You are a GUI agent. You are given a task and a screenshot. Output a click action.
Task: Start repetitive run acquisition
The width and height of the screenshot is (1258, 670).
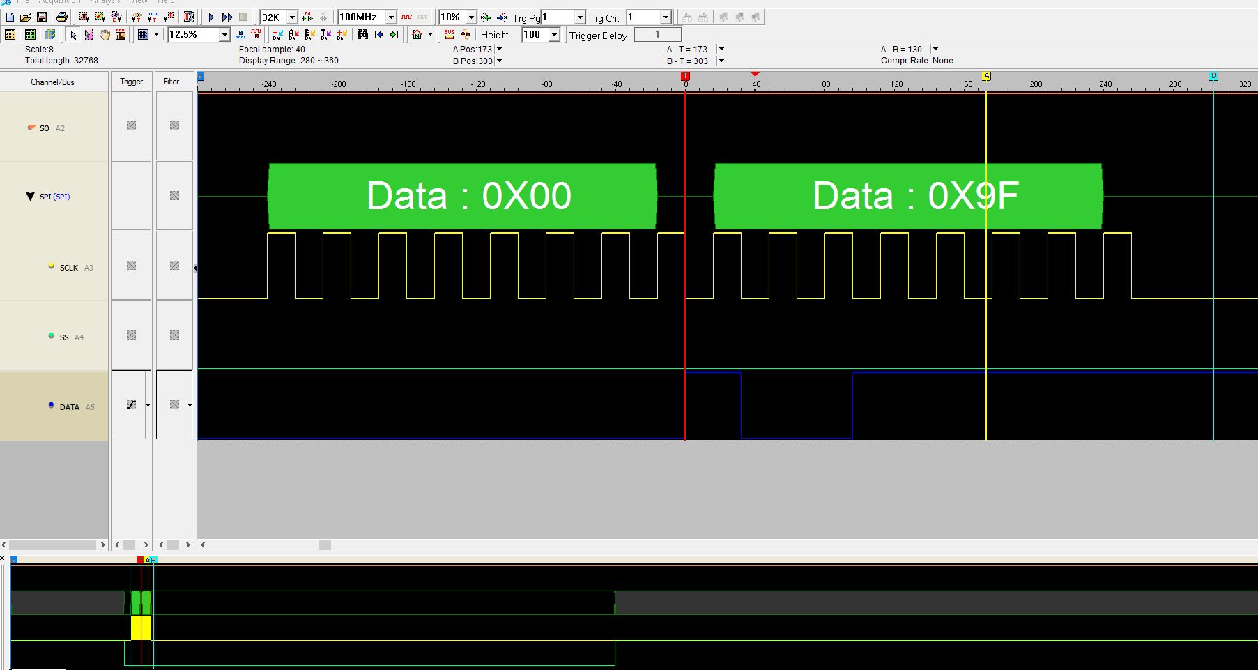click(227, 17)
